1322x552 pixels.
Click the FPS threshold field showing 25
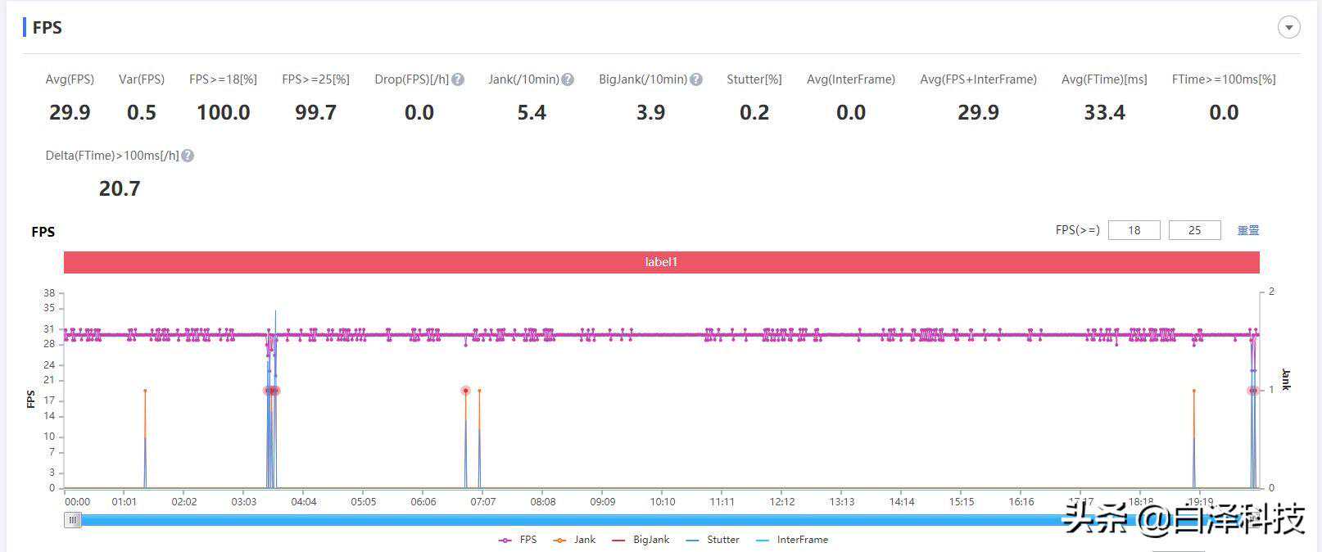pyautogui.click(x=1194, y=230)
